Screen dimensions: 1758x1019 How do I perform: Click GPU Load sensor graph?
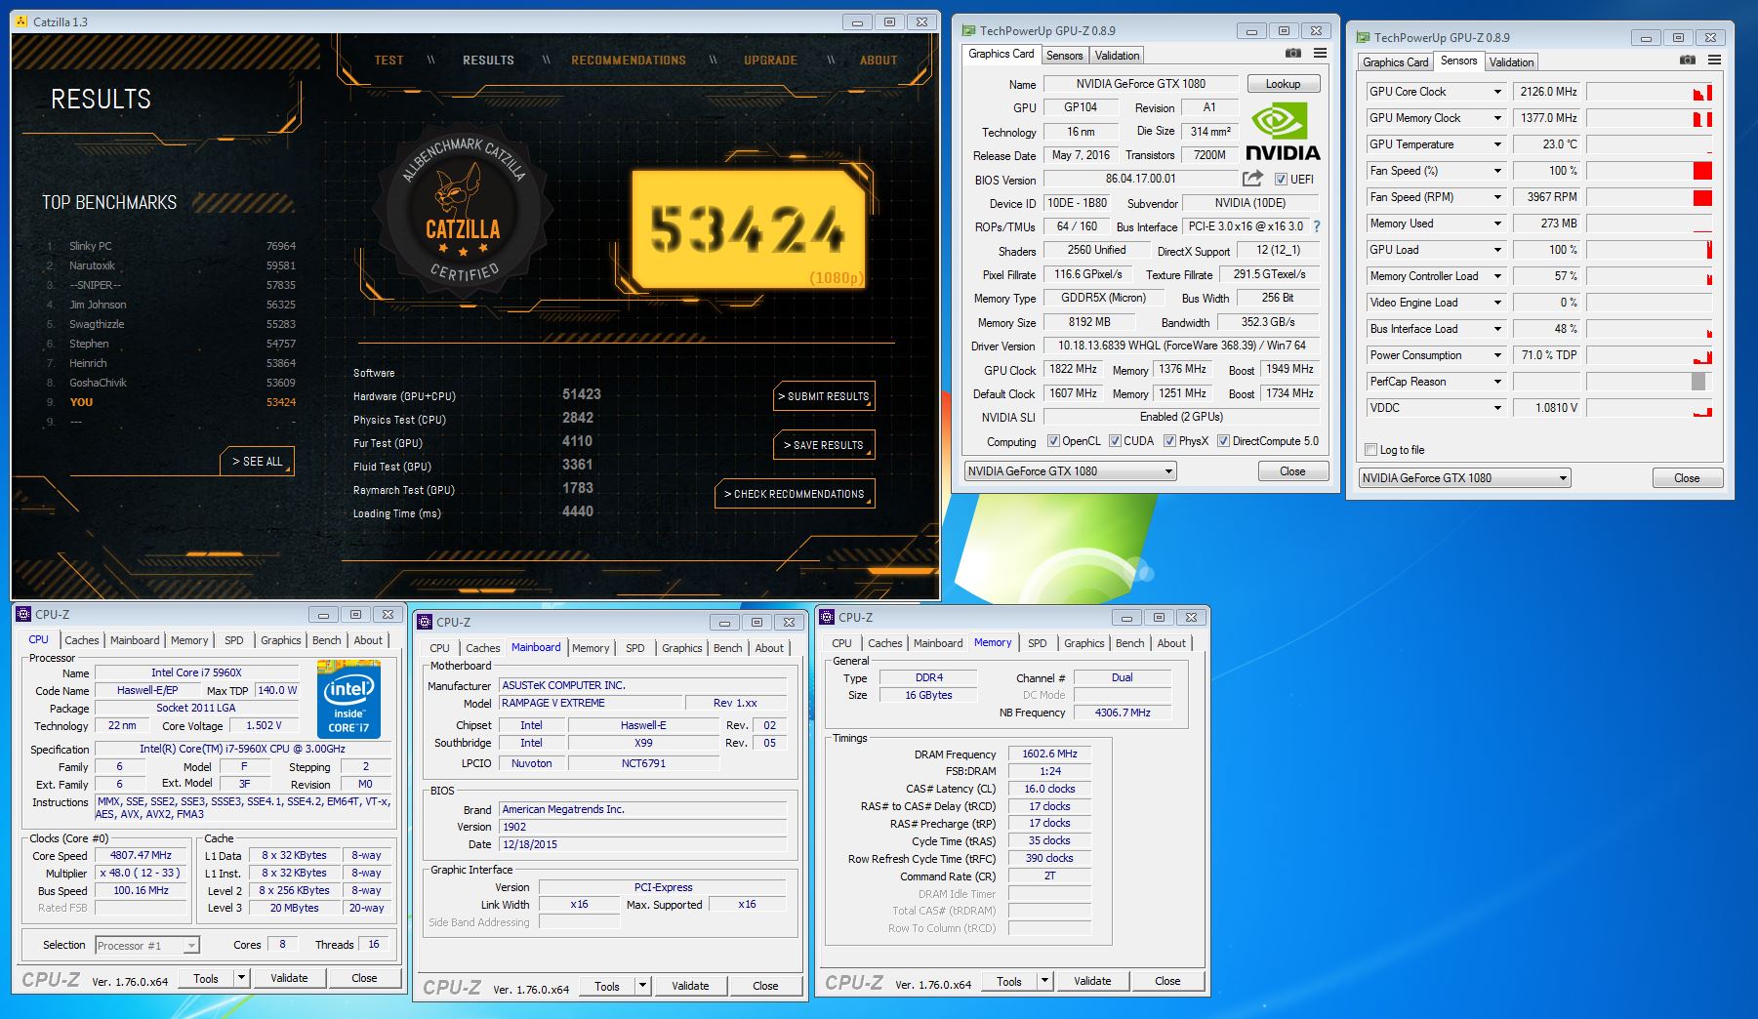click(x=1650, y=250)
